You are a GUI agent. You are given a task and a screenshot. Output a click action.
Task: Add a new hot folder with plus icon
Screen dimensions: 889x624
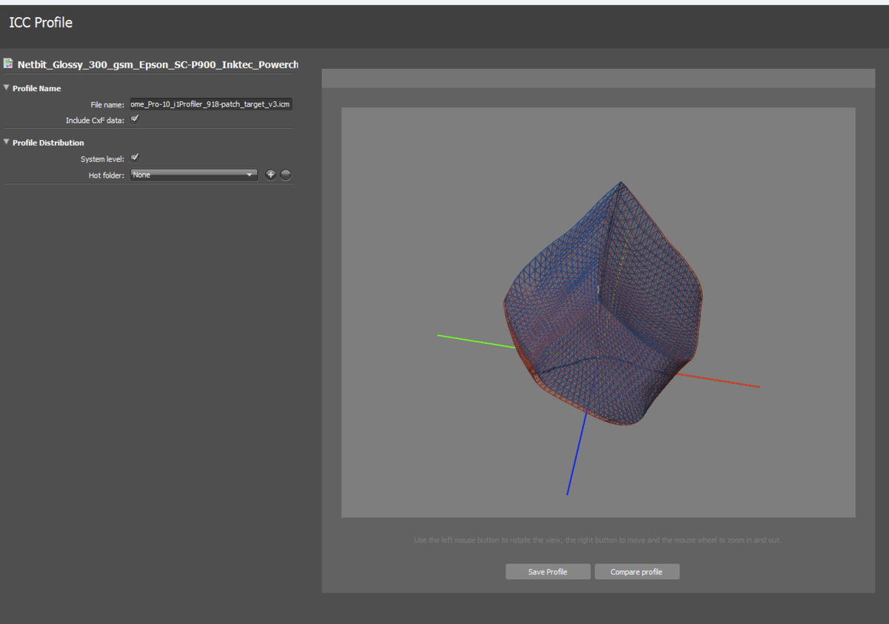[270, 175]
